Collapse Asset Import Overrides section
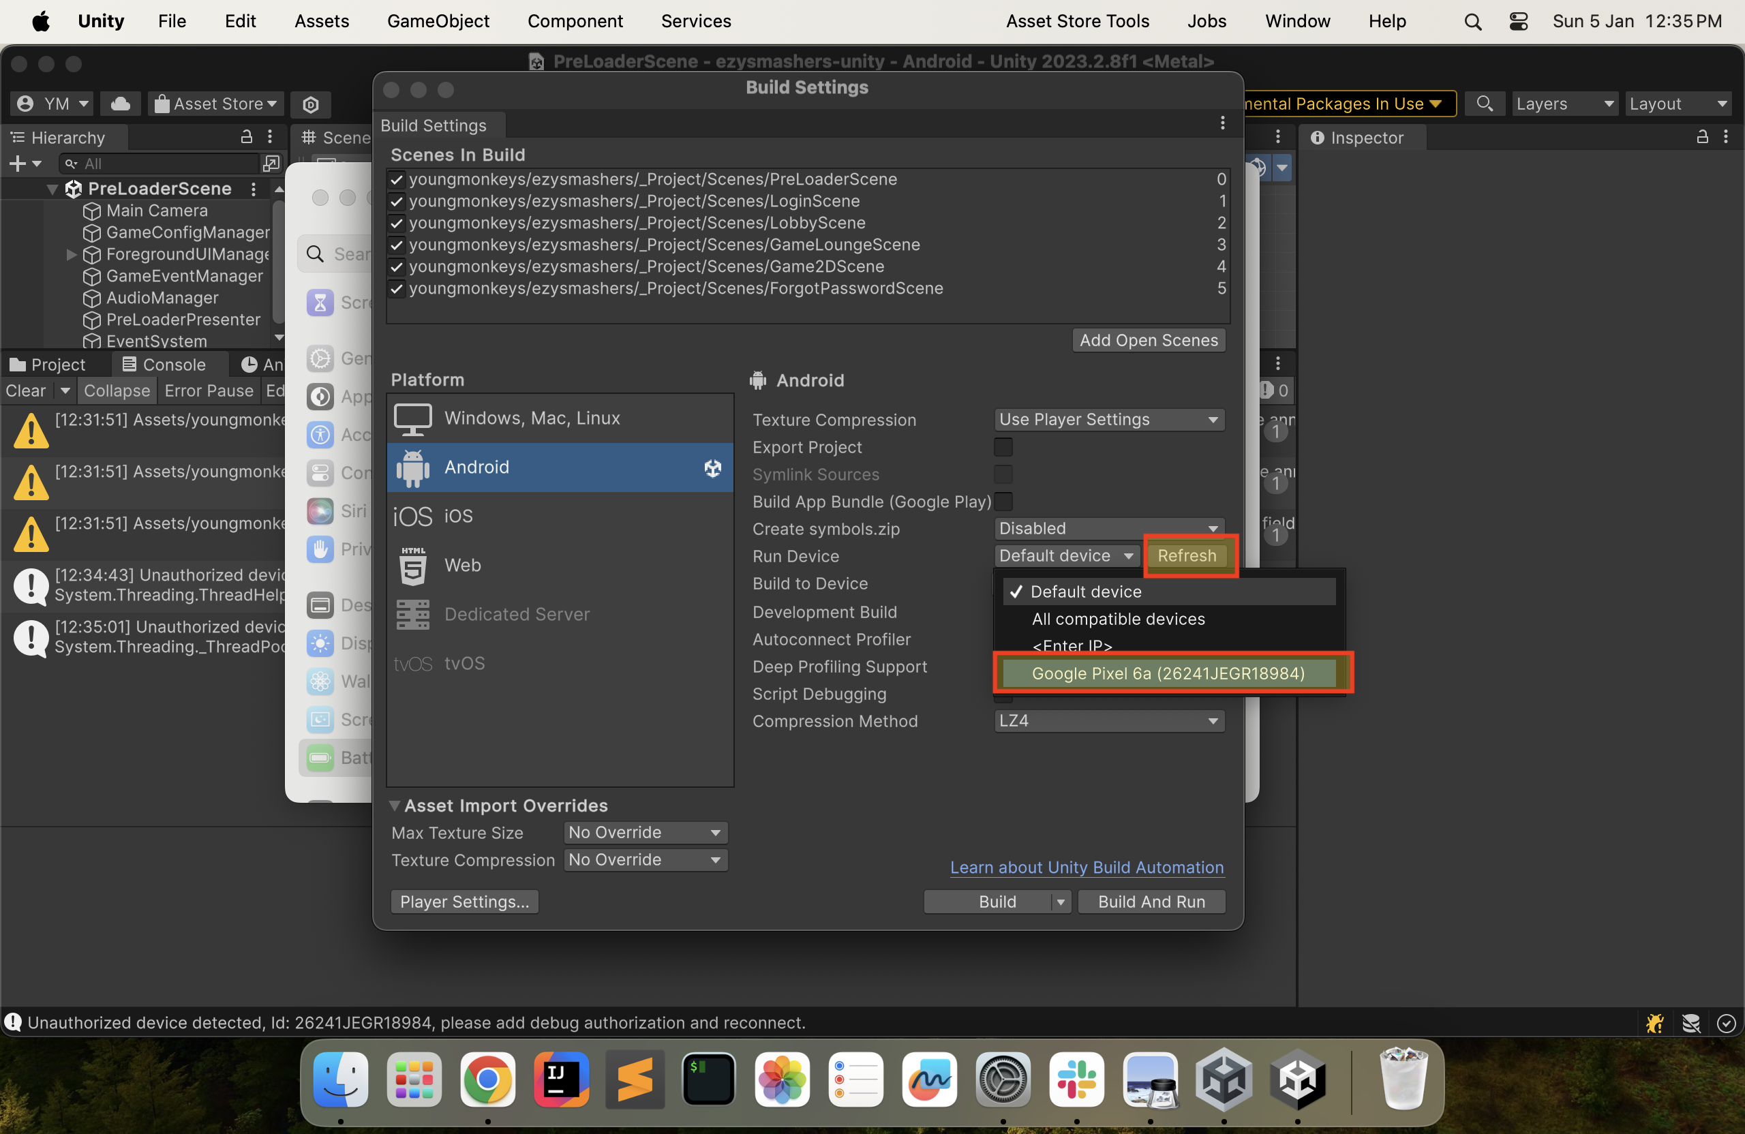This screenshot has width=1745, height=1134. pyautogui.click(x=395, y=806)
